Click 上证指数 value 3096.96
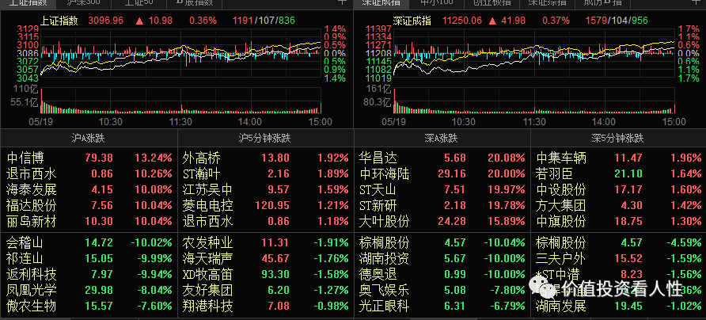 [106, 21]
